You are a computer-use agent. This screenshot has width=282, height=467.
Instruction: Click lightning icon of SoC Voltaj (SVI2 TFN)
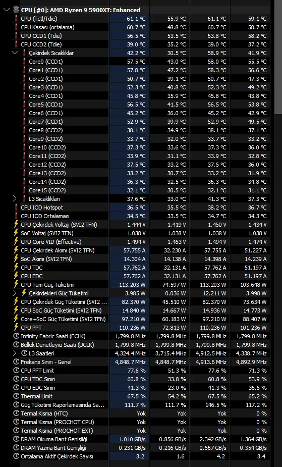click(x=16, y=233)
